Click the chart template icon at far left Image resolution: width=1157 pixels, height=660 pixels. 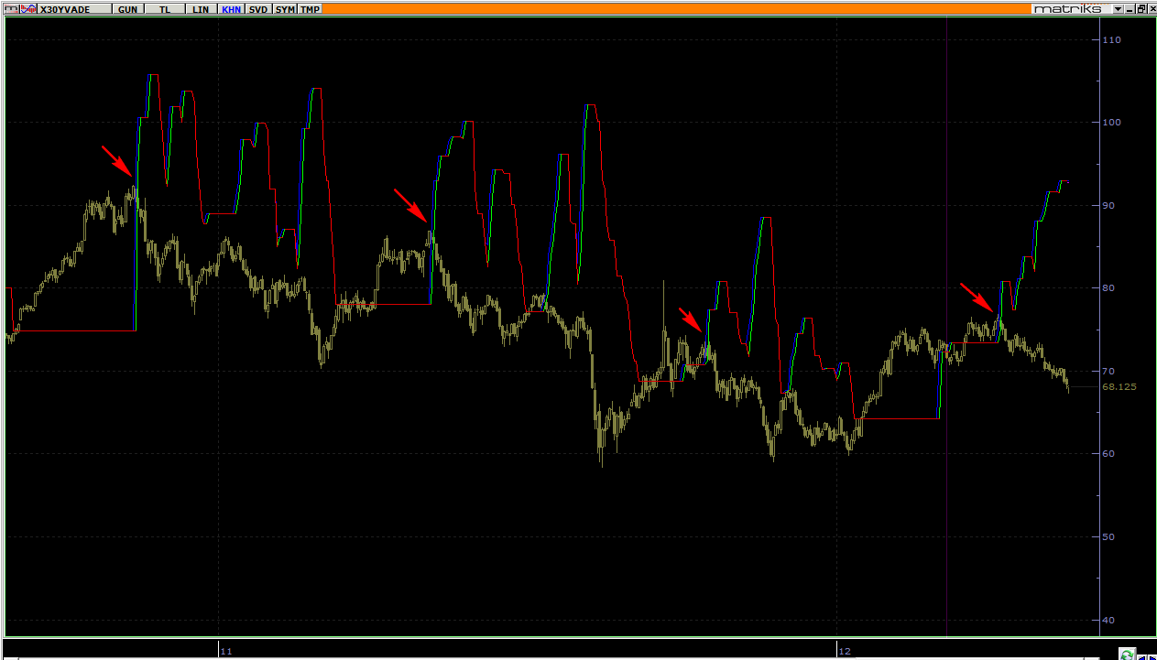tap(11, 9)
